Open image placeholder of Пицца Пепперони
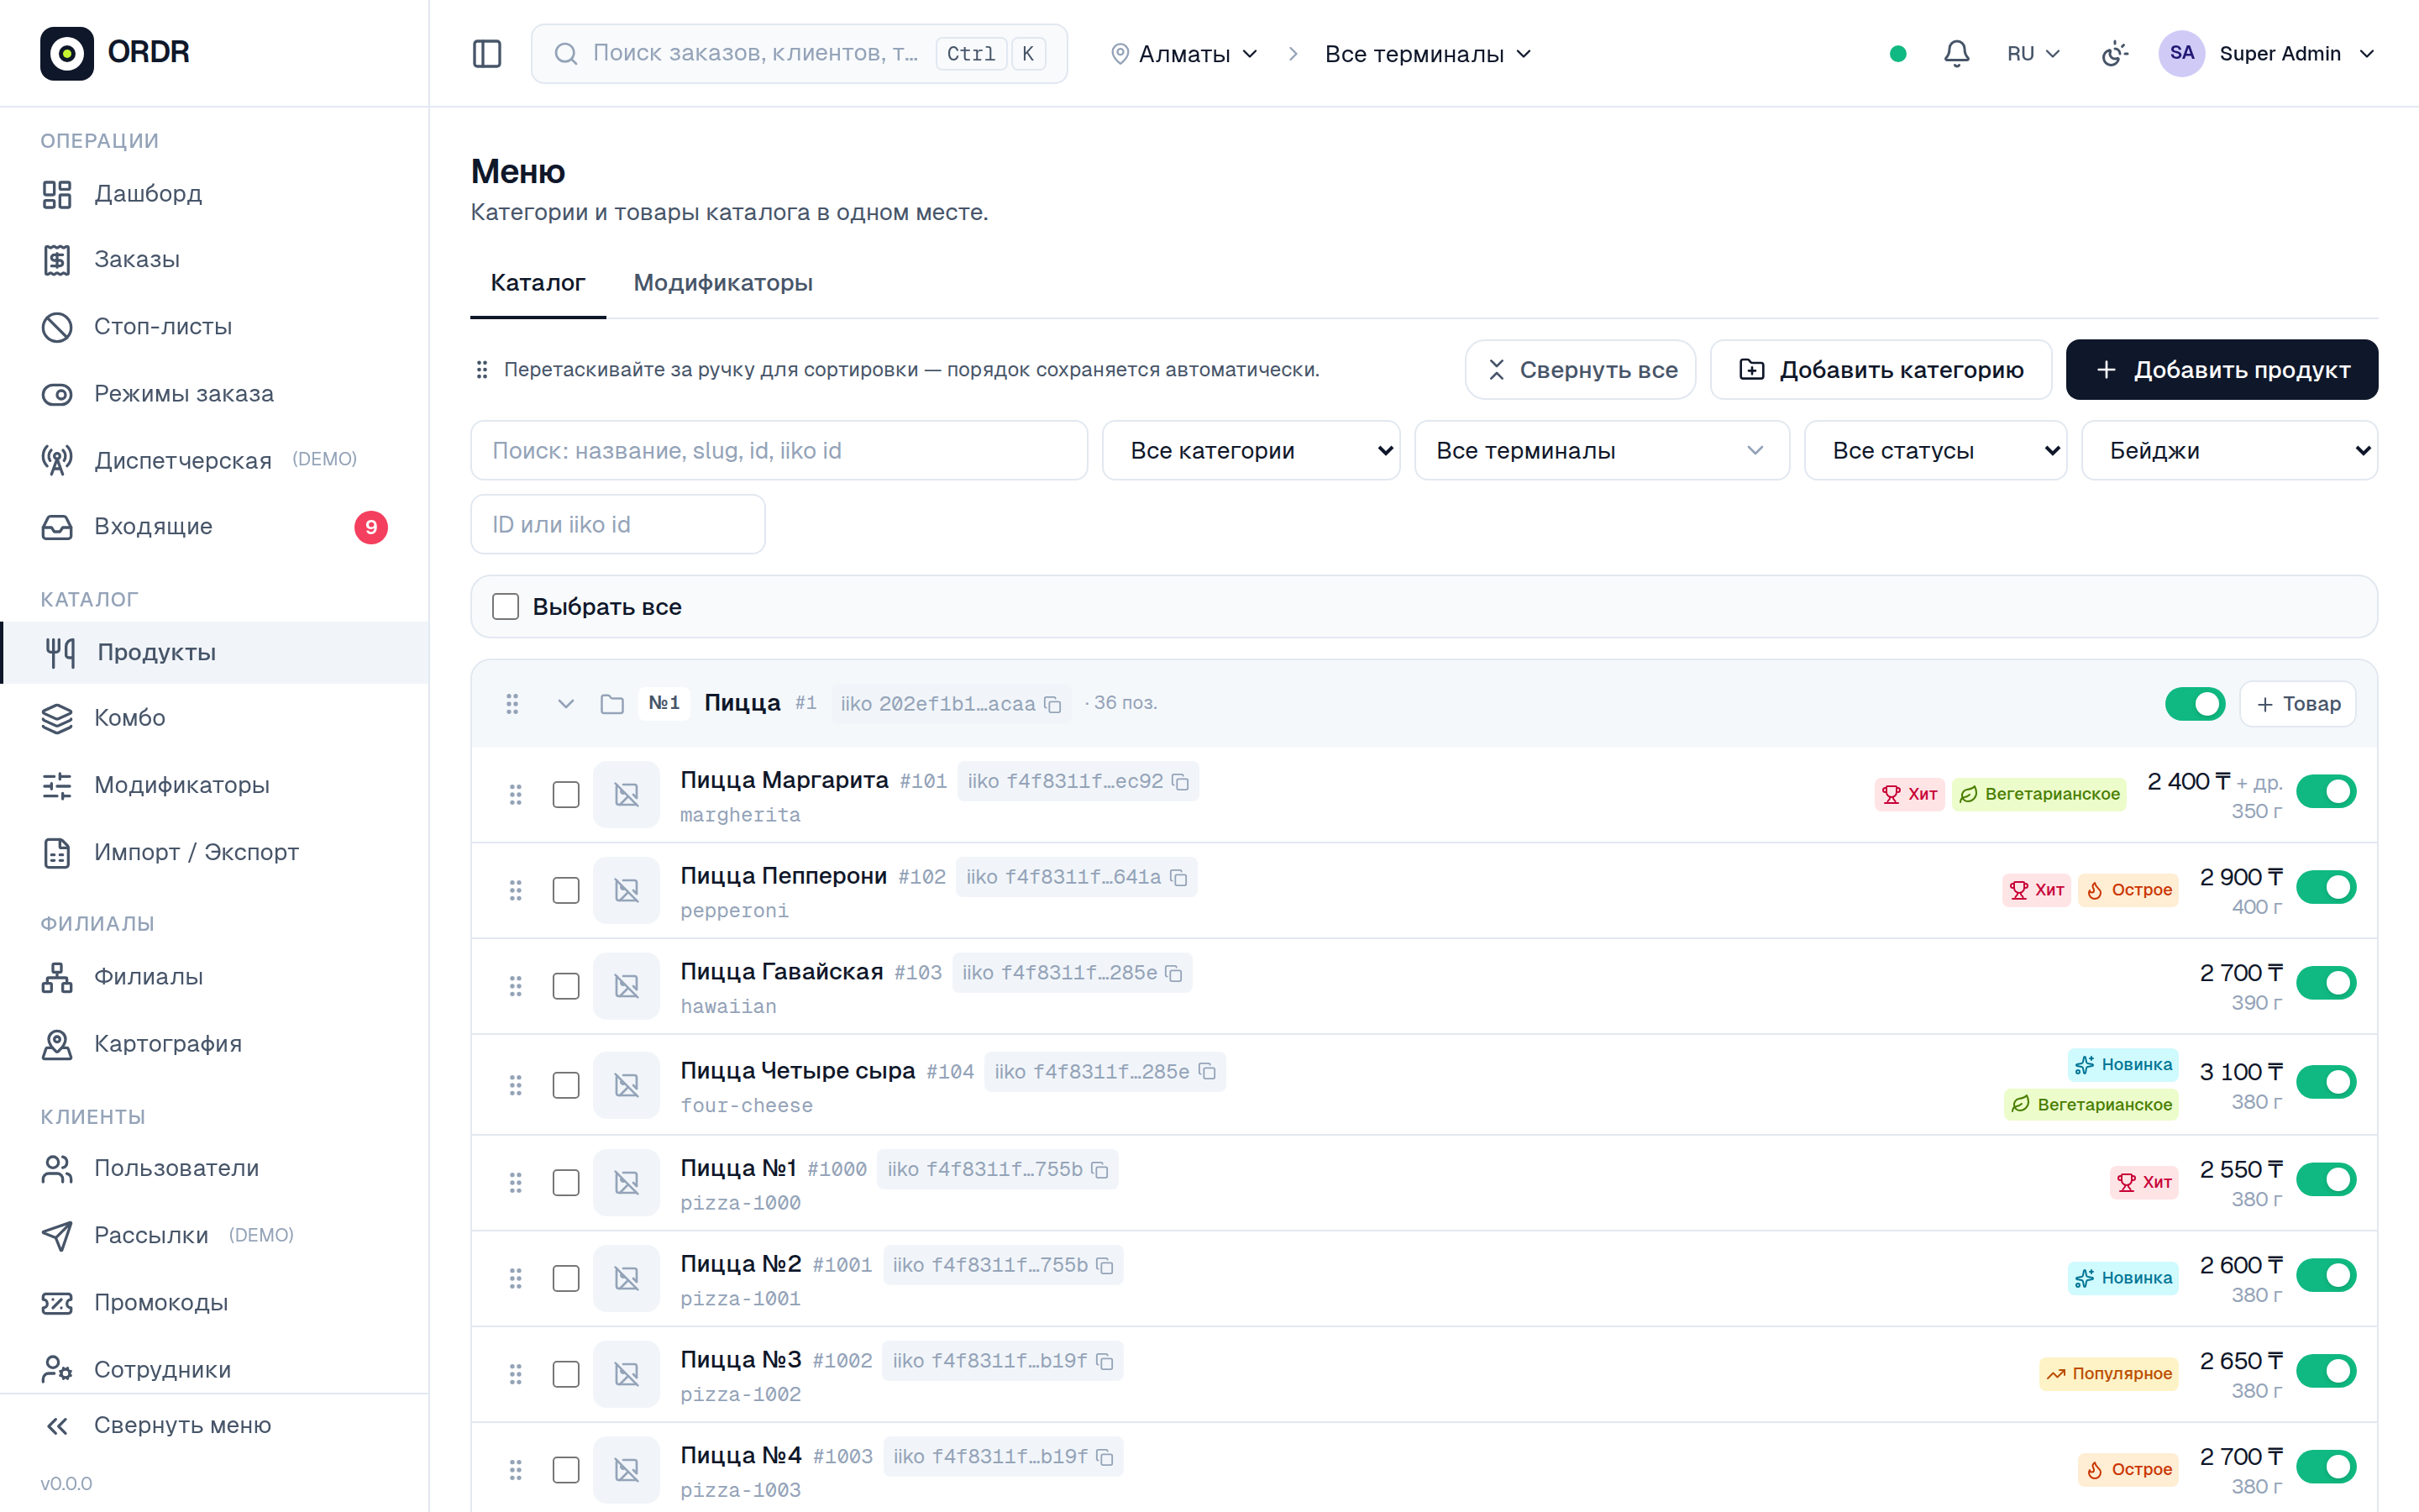 [626, 890]
